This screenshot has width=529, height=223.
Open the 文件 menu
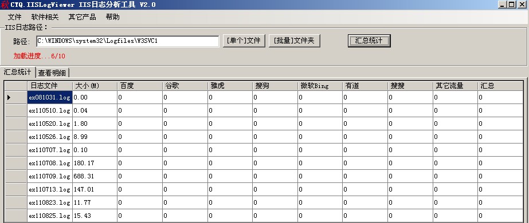(14, 17)
